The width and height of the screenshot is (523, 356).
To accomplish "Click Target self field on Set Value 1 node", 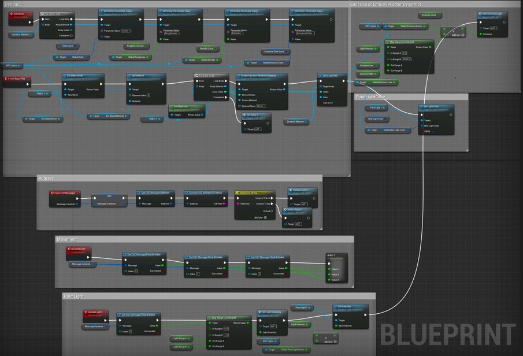I will click(x=258, y=129).
